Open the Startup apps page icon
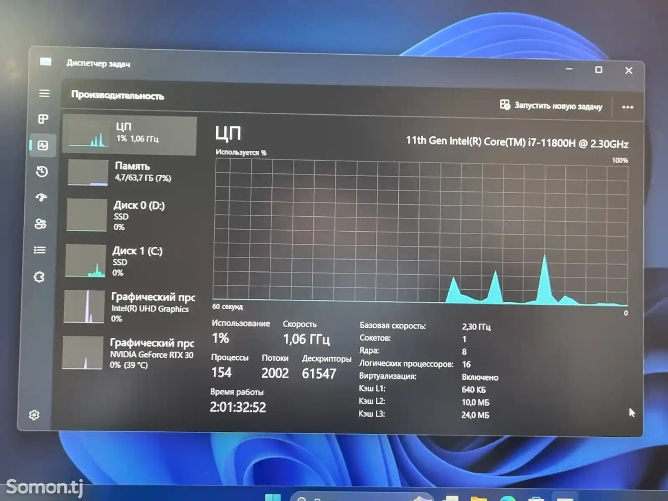 tap(41, 197)
